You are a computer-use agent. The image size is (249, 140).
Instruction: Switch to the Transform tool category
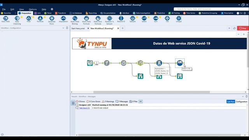(x=60, y=13)
